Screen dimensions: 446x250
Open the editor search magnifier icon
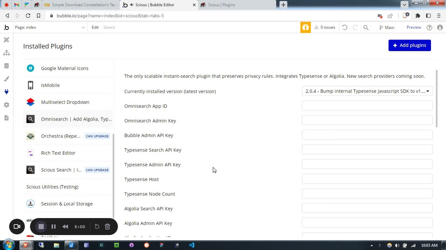[x=366, y=27]
